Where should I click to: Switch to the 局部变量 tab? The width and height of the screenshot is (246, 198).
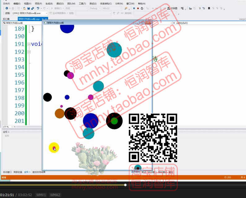tap(18, 172)
